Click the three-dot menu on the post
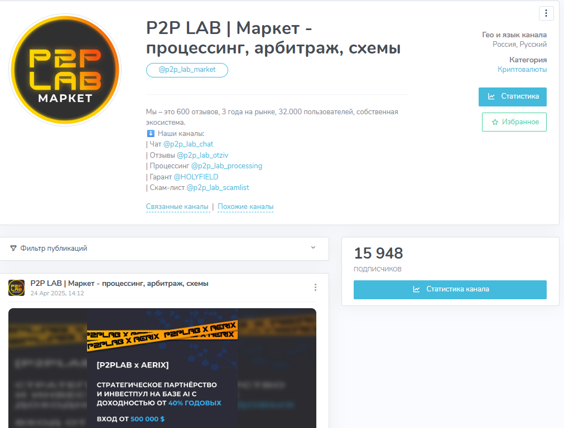 (315, 287)
